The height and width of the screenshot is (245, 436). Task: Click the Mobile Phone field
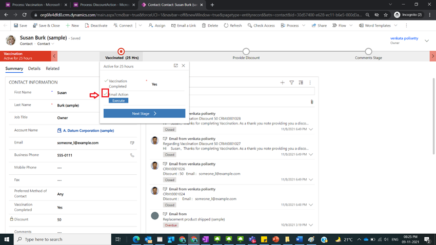coord(96,168)
